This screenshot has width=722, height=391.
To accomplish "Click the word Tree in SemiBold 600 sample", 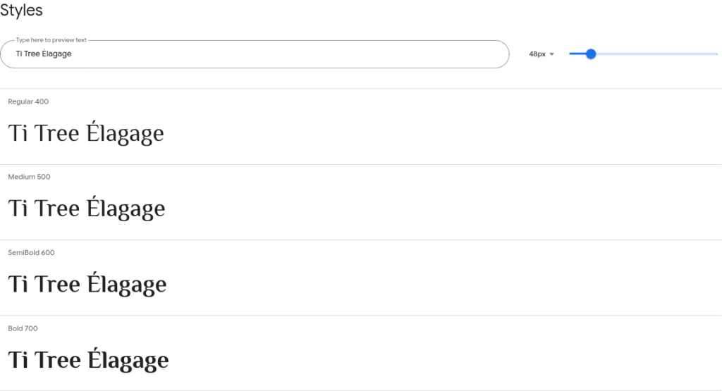I will point(58,285).
